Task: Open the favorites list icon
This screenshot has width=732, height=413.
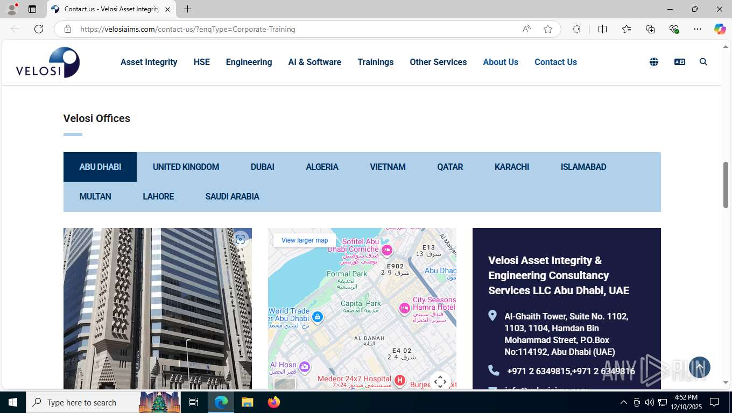Action: (x=627, y=29)
